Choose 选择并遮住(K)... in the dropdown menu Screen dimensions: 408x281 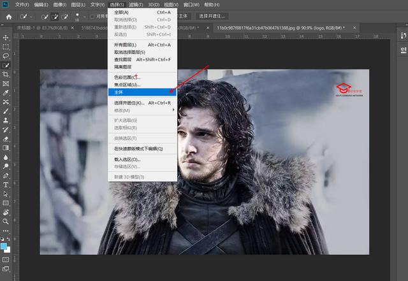tap(142, 103)
